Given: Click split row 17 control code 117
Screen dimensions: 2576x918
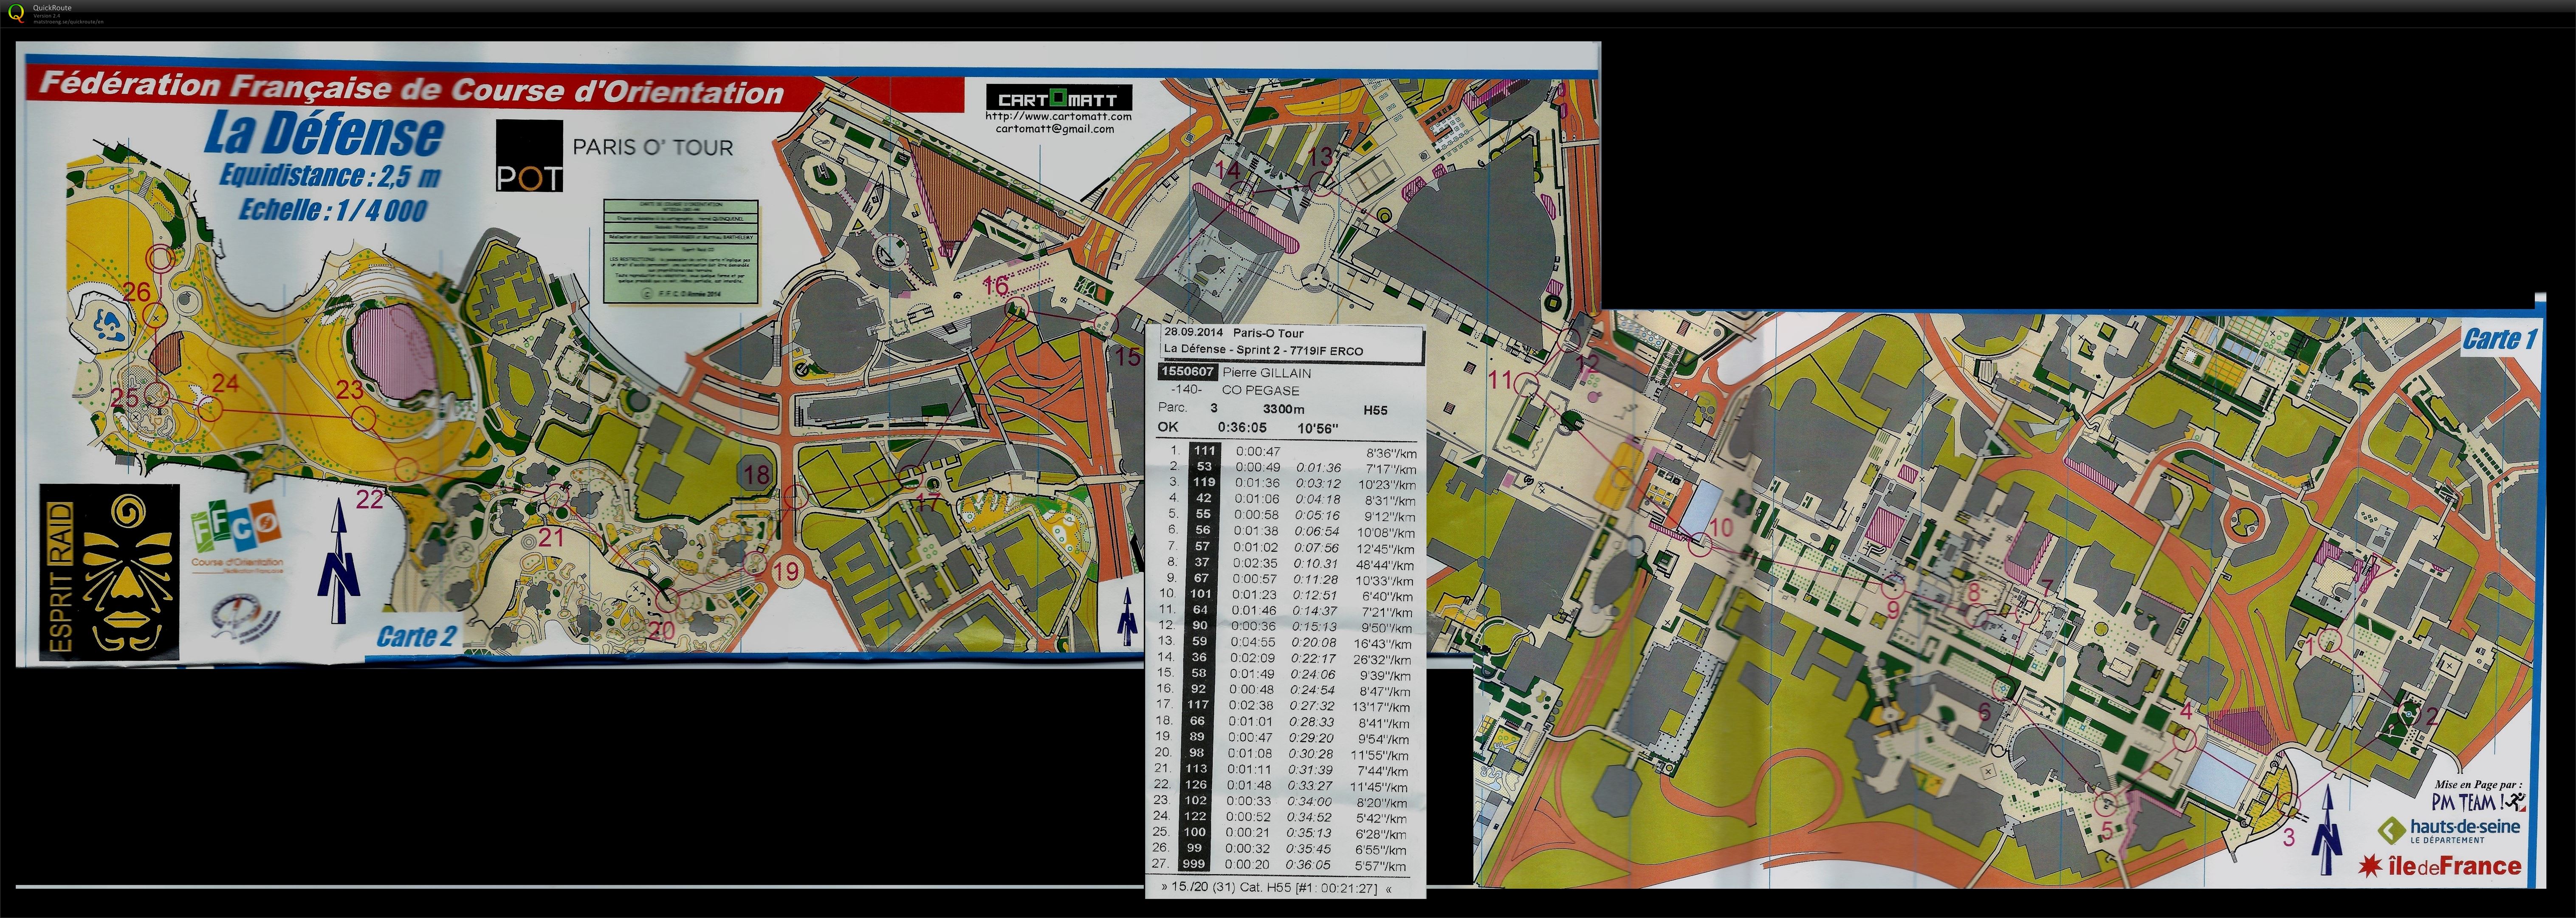Looking at the screenshot, I should pyautogui.click(x=1198, y=705).
